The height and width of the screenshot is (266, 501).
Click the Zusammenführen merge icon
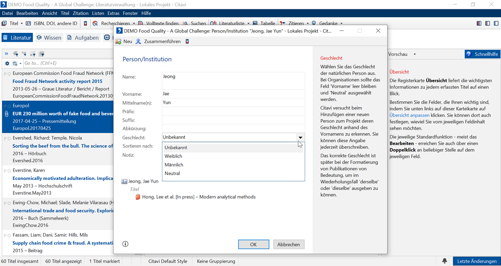(x=138, y=41)
